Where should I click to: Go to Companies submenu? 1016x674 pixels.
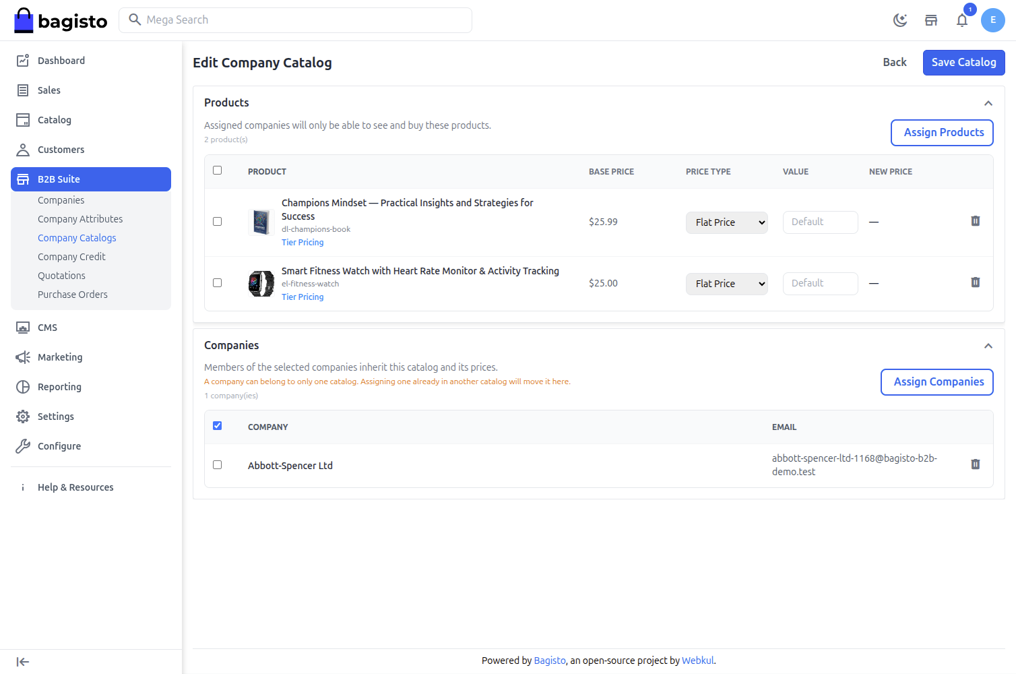pyautogui.click(x=61, y=200)
